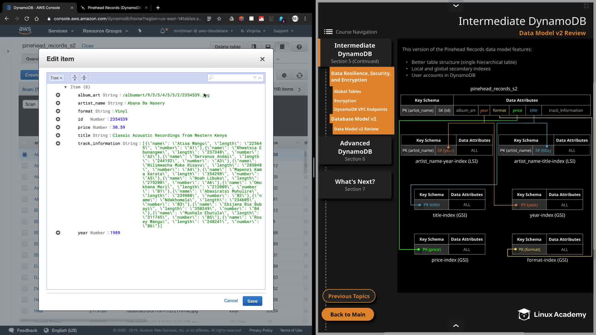Bookmark page with the star icon
The image size is (596, 335).
click(x=219, y=19)
